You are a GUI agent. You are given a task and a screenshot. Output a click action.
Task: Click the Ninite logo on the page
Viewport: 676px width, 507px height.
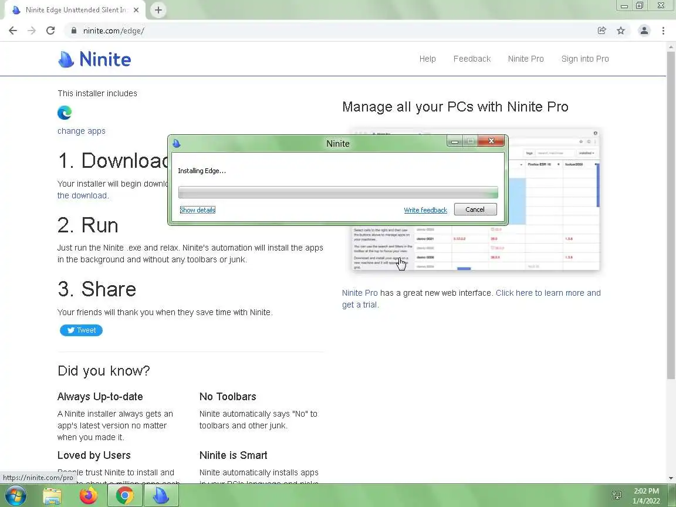[x=94, y=59]
